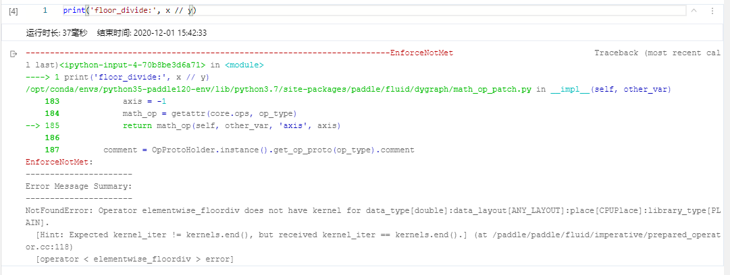Click traceback line 185 return math_op
The image size is (730, 275).
184,125
